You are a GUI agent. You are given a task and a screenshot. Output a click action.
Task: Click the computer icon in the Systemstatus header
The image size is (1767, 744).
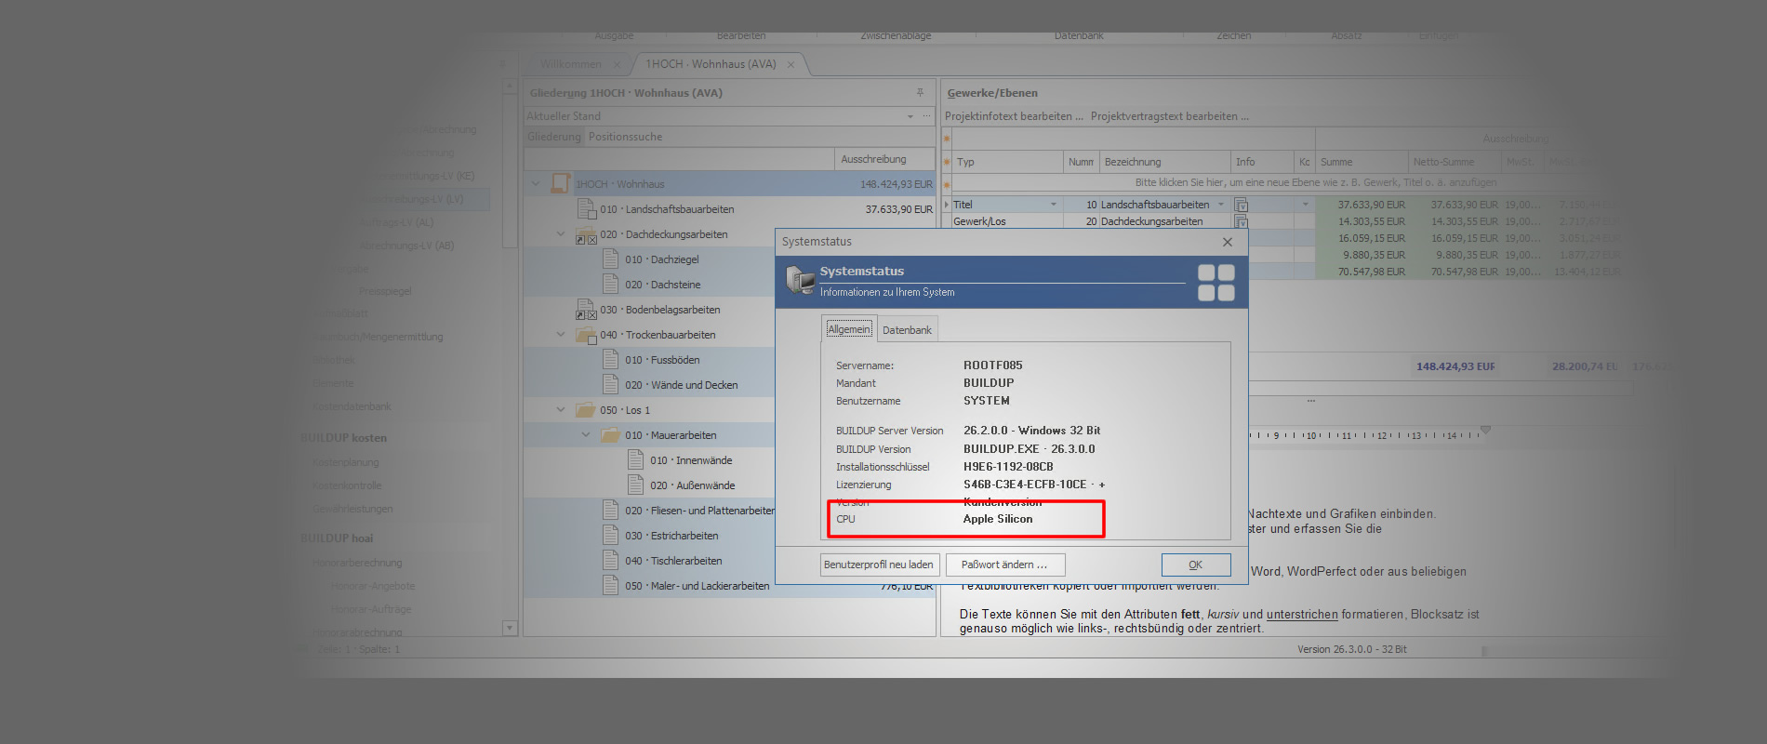800,280
